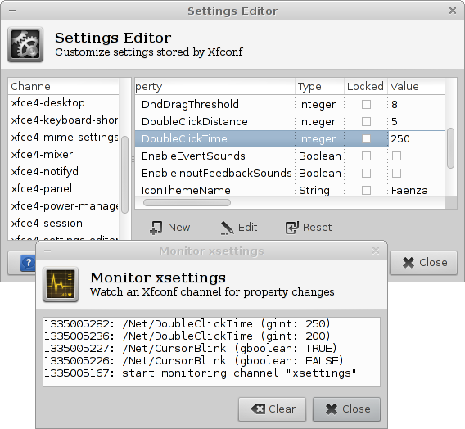Check the EnableInputFeedbackSounds value checkbox
The height and width of the screenshot is (429, 465).
pos(396,173)
